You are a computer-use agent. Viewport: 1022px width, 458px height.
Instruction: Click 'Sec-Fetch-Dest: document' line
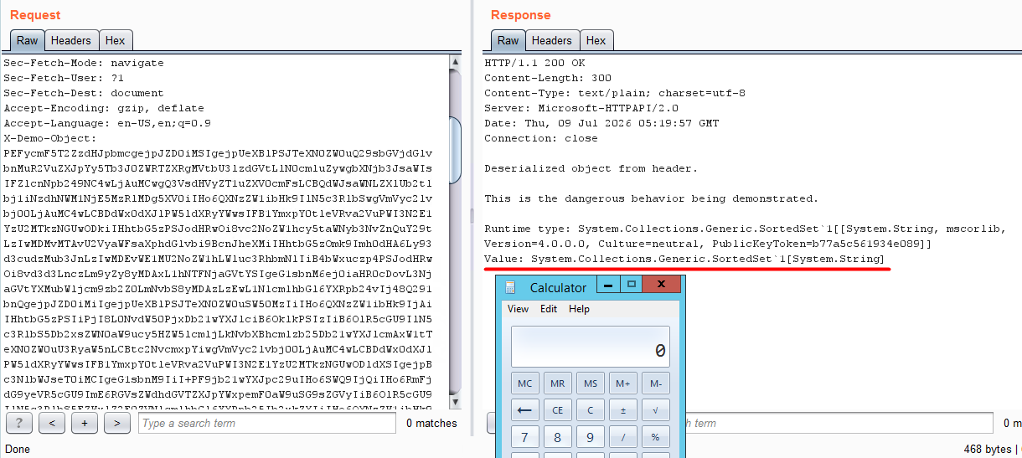point(84,93)
